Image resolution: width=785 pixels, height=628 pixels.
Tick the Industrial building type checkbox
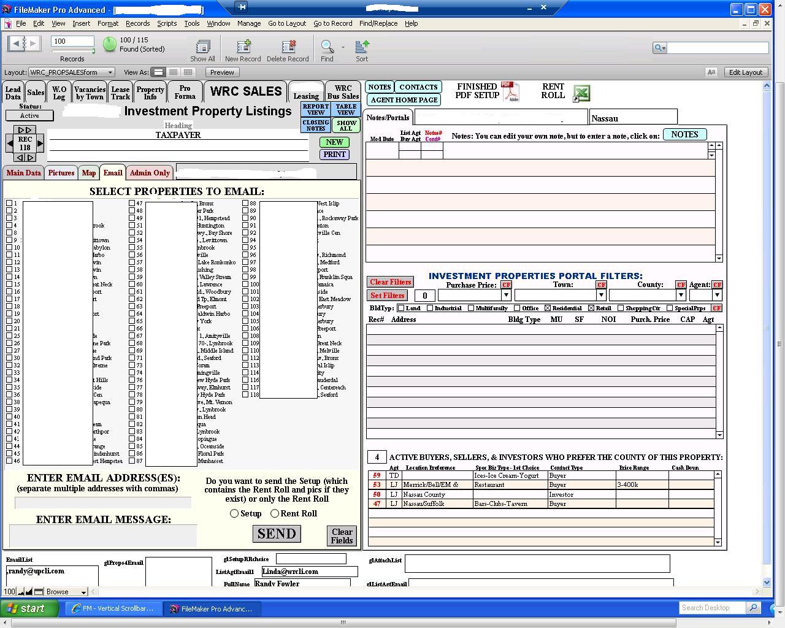[430, 308]
